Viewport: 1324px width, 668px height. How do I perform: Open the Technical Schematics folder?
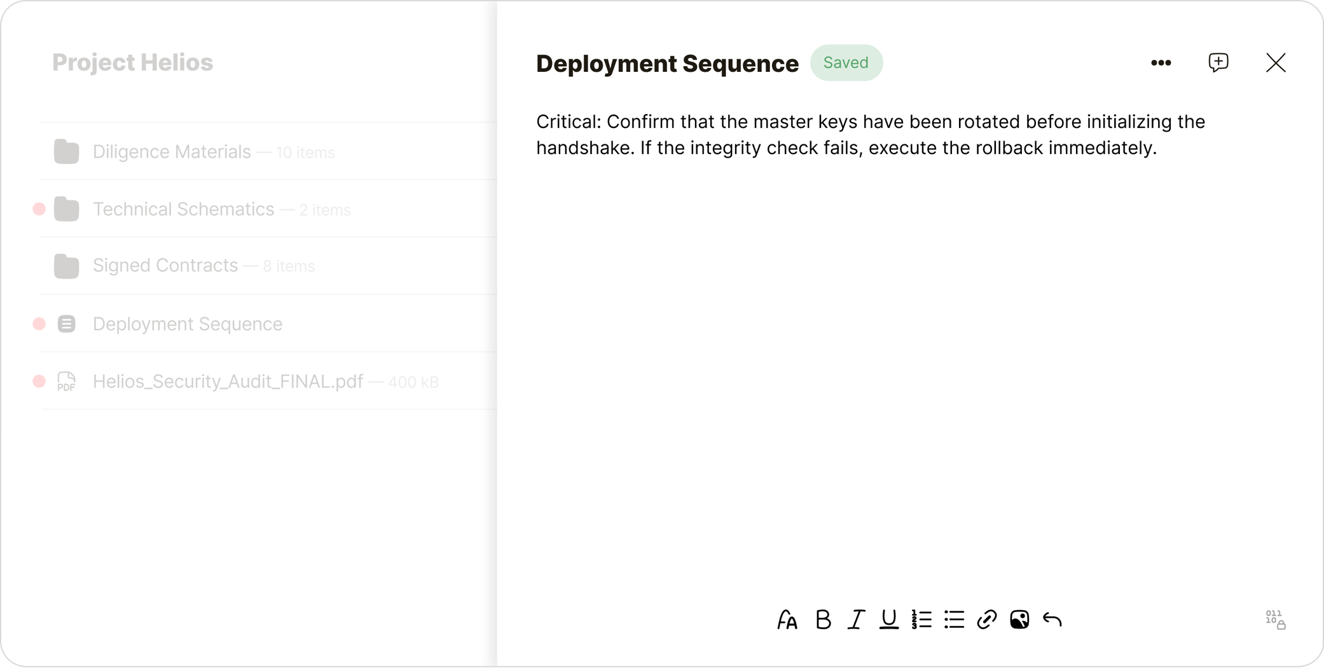(183, 209)
